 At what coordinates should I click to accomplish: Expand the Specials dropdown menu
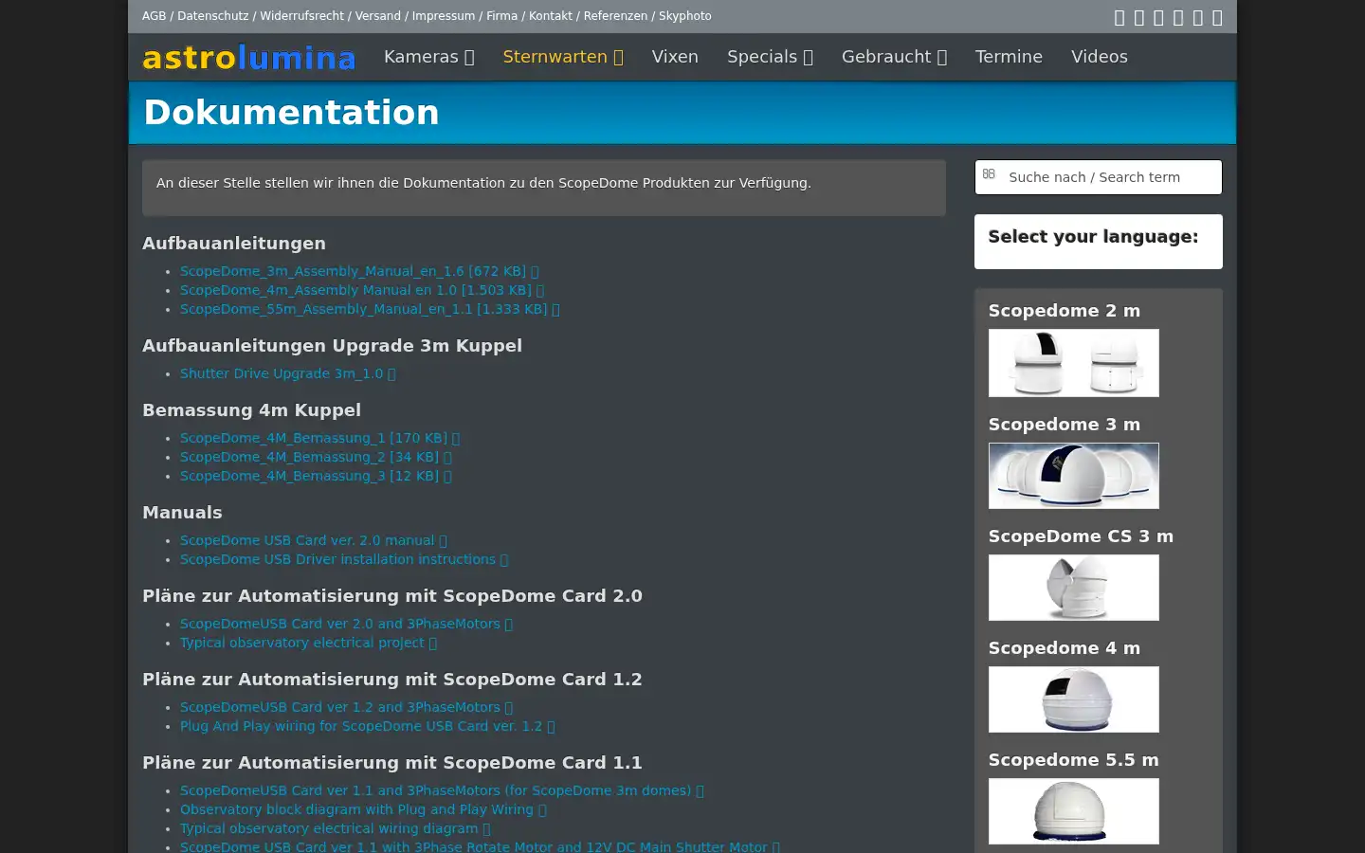click(770, 57)
